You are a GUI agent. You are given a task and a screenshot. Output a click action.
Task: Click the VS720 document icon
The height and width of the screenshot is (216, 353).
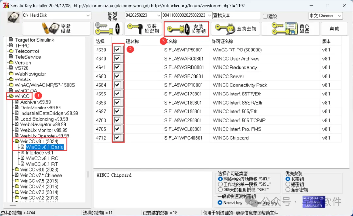11,68
